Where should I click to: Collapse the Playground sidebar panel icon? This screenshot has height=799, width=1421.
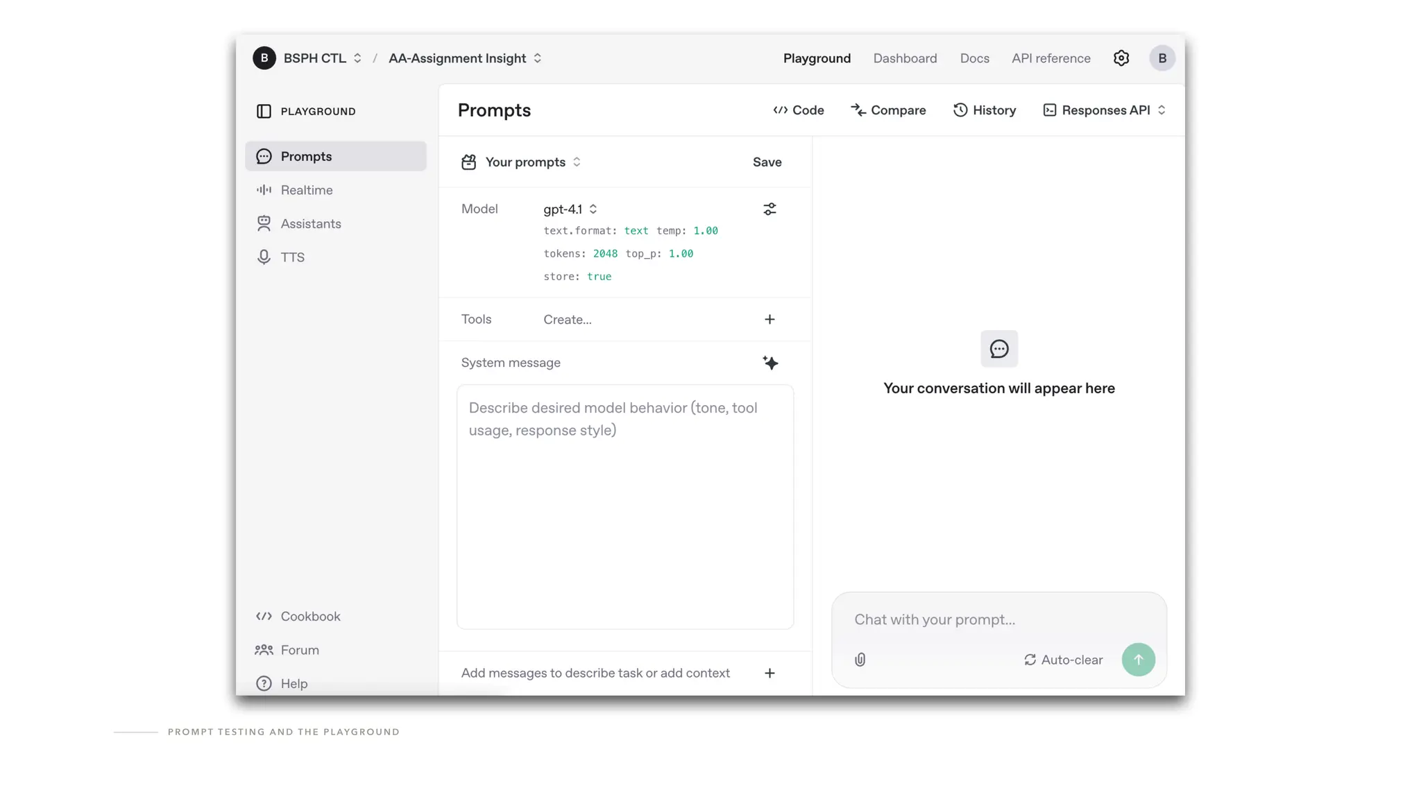point(264,111)
